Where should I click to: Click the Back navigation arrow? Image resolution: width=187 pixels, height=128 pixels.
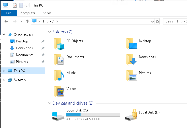click(6, 21)
